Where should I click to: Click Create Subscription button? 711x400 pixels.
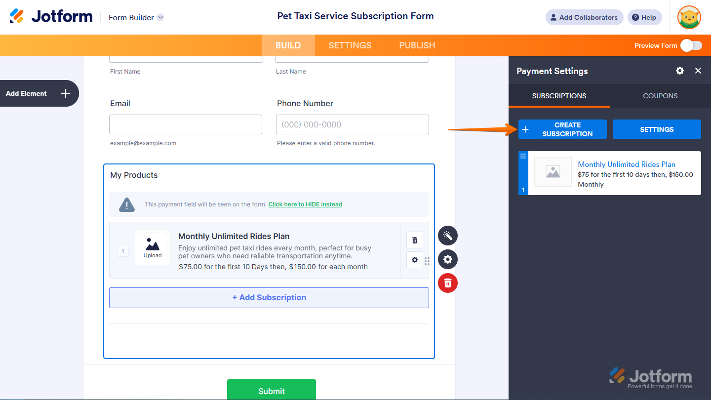(x=562, y=129)
